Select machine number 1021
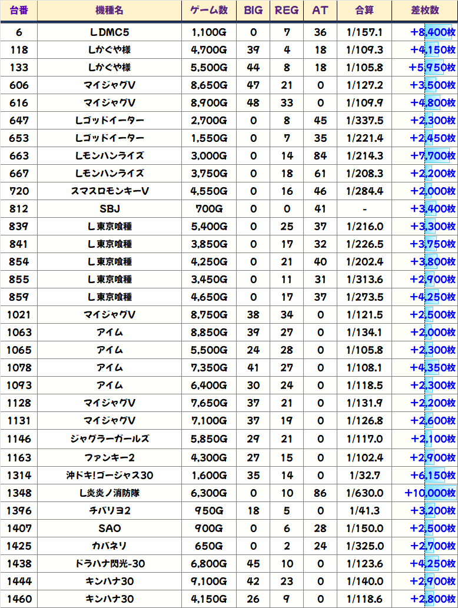The image size is (458, 608). tap(19, 314)
